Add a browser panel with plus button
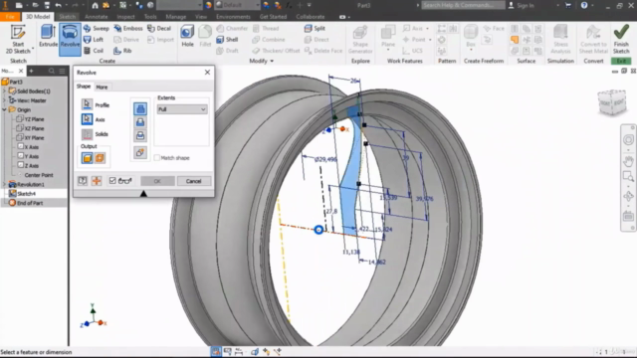Image resolution: width=637 pixels, height=358 pixels. [31, 71]
